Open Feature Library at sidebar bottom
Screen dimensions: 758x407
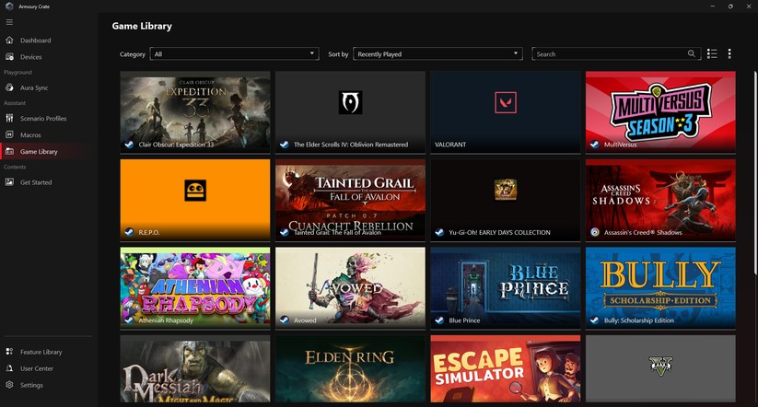(41, 352)
